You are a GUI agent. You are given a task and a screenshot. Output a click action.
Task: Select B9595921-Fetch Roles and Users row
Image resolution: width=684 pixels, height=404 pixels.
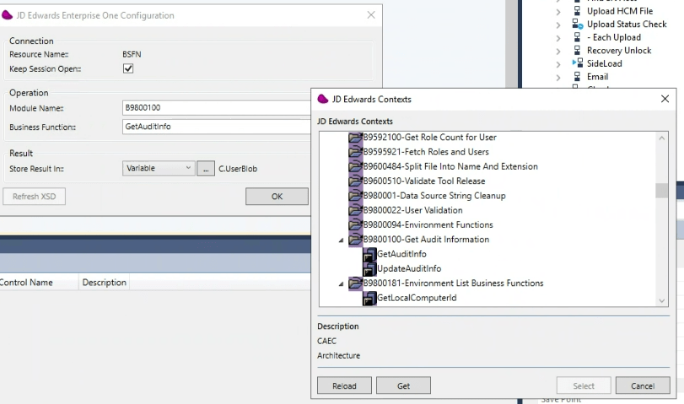pyautogui.click(x=426, y=152)
